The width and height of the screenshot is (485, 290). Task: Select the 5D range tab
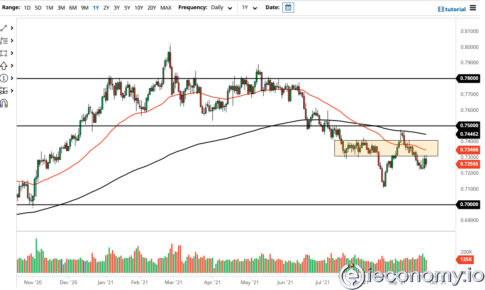(x=38, y=8)
